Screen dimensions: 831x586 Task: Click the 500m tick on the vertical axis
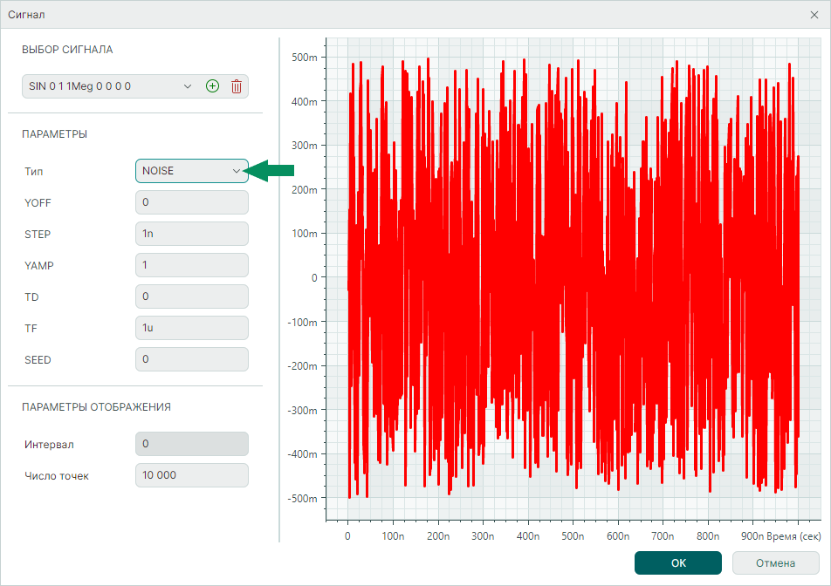tap(304, 58)
